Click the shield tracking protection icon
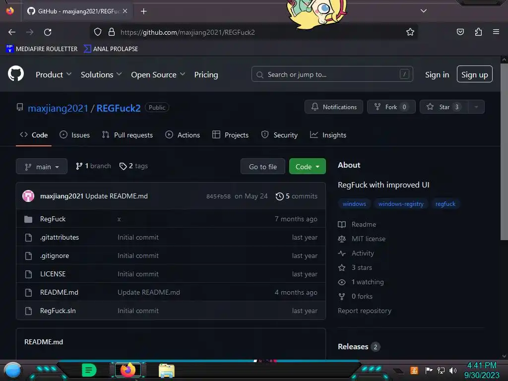Image resolution: width=508 pixels, height=381 pixels. (x=98, y=32)
